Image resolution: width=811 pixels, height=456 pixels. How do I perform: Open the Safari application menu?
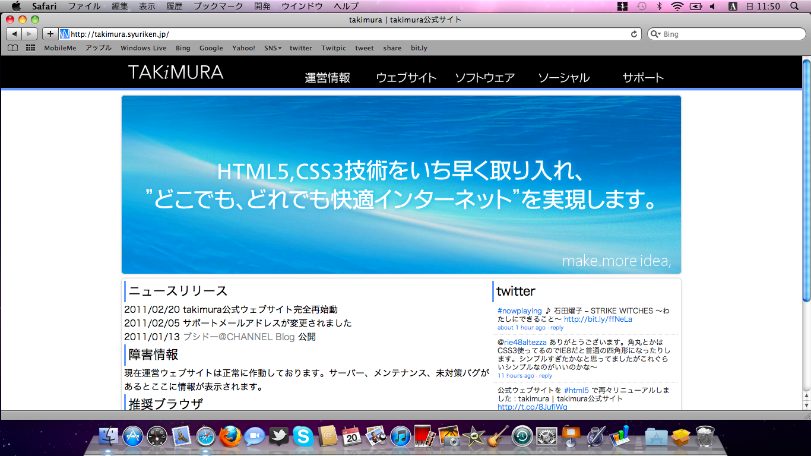tap(44, 7)
